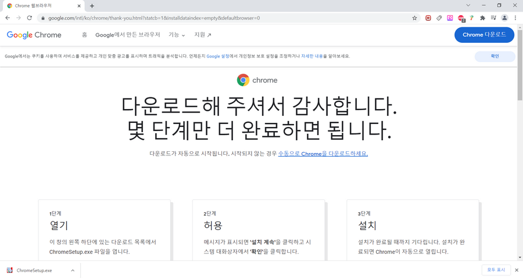Open the Extensions puzzle-piece menu

pyautogui.click(x=482, y=18)
